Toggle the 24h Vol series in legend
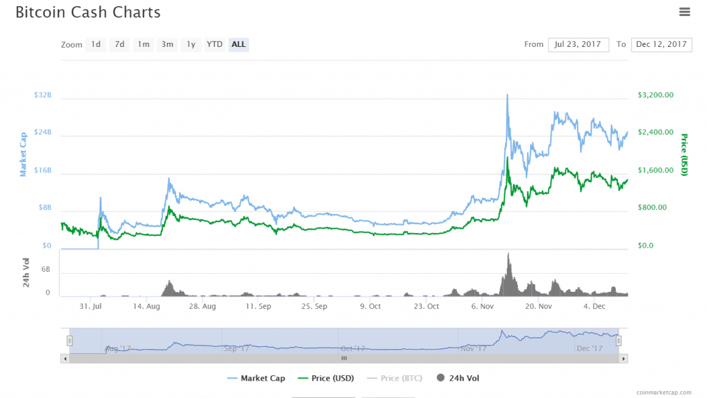The width and height of the screenshot is (707, 398). (458, 378)
